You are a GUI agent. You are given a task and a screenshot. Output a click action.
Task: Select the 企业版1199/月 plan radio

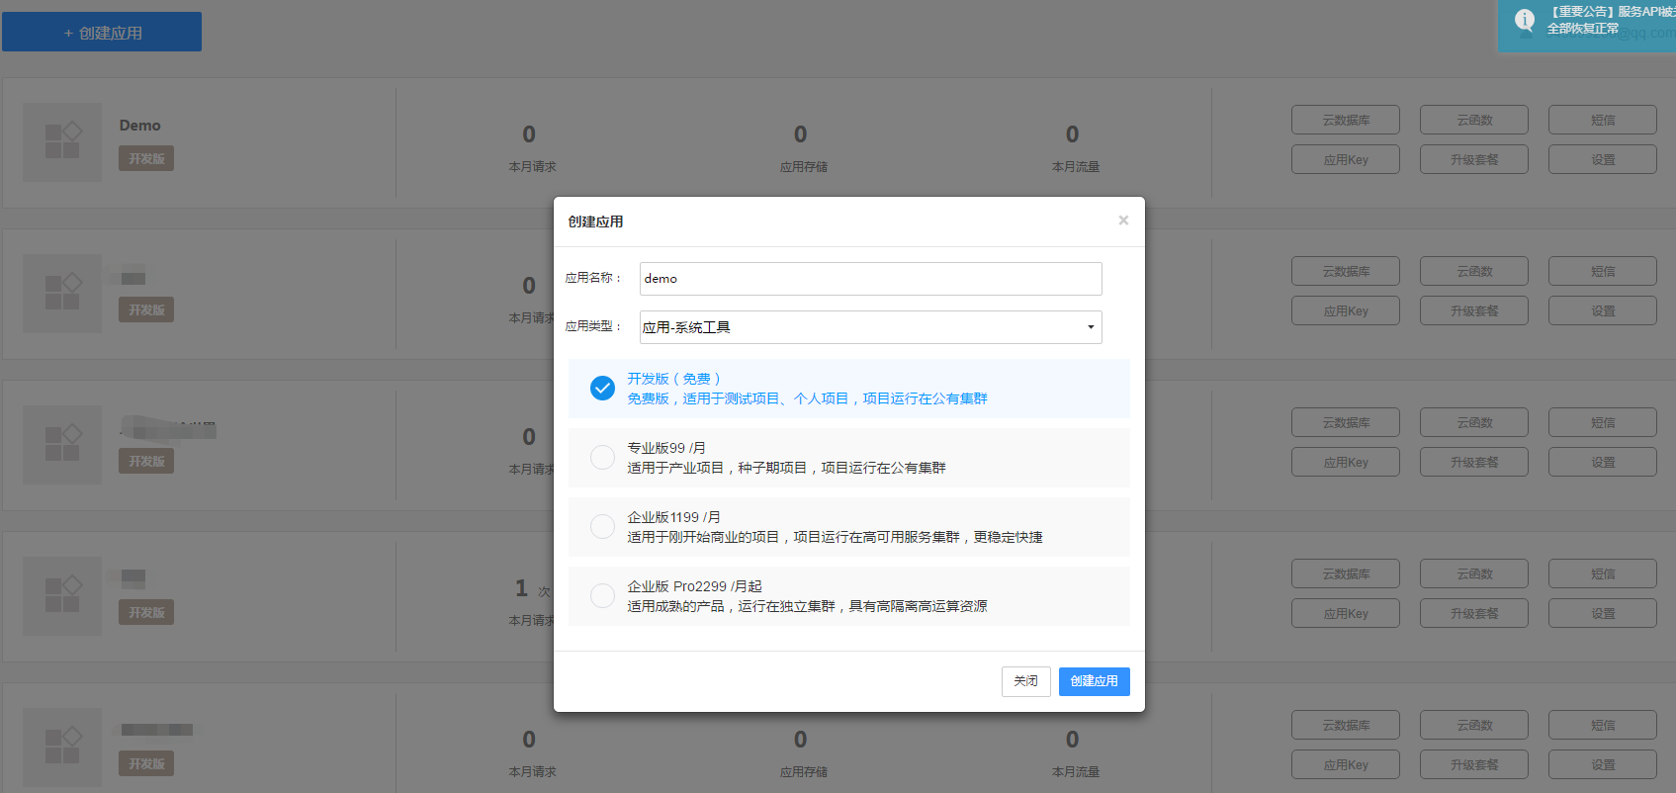click(602, 526)
